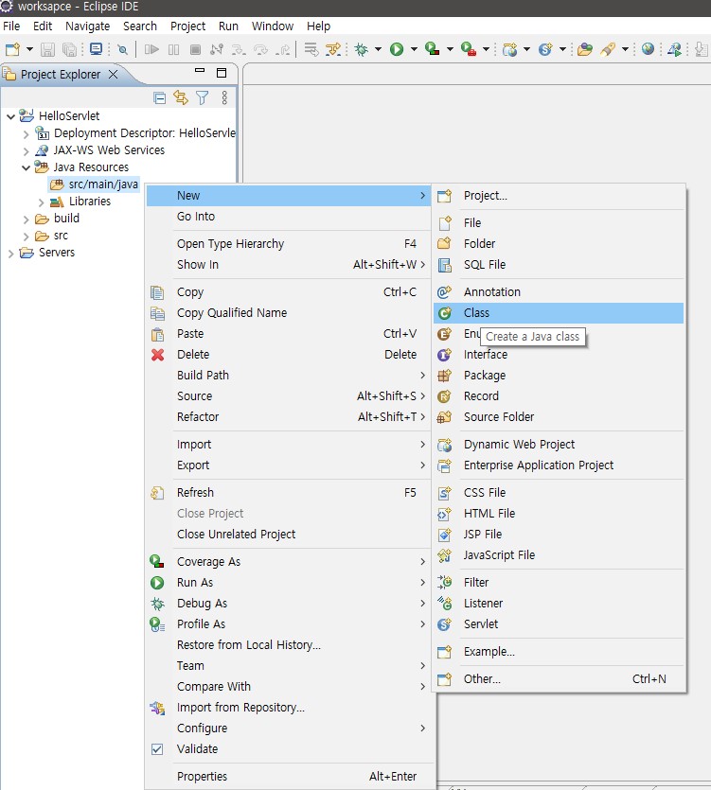
Task: Click the New toolbar wizard icon
Action: coord(12,49)
